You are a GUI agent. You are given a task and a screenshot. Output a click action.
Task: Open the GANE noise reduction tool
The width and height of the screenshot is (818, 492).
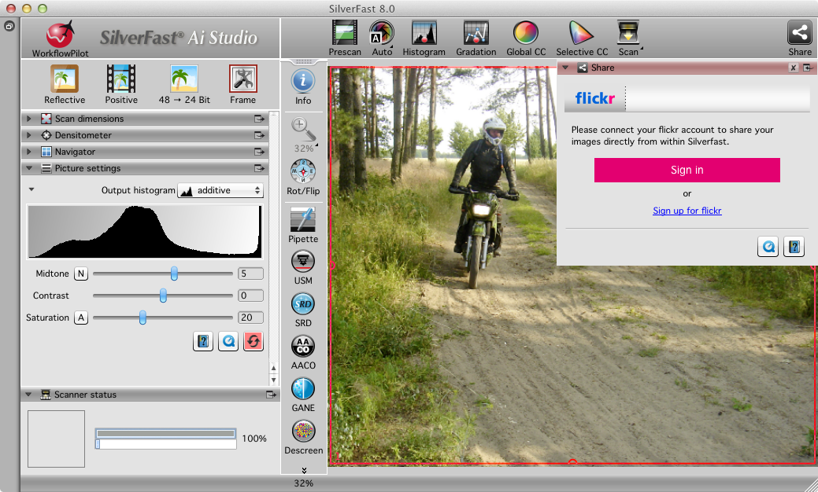(x=303, y=390)
